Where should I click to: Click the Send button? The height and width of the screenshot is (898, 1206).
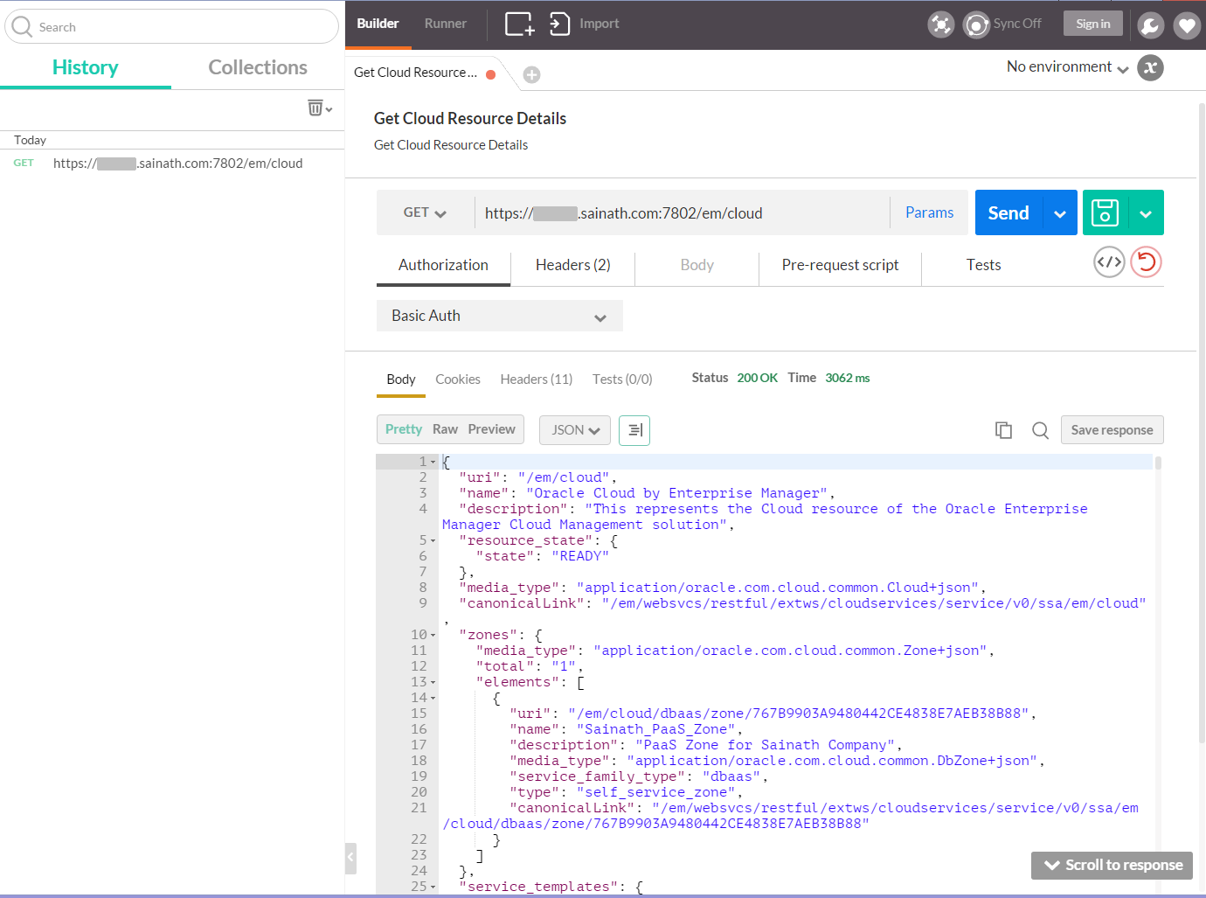click(1008, 212)
